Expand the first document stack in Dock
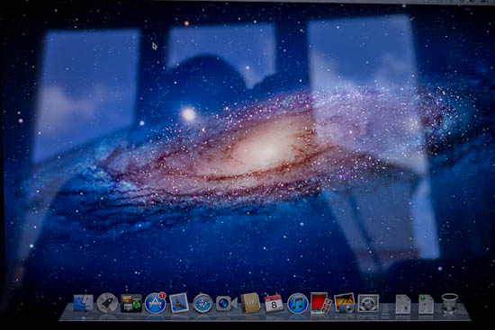 pyautogui.click(x=403, y=305)
